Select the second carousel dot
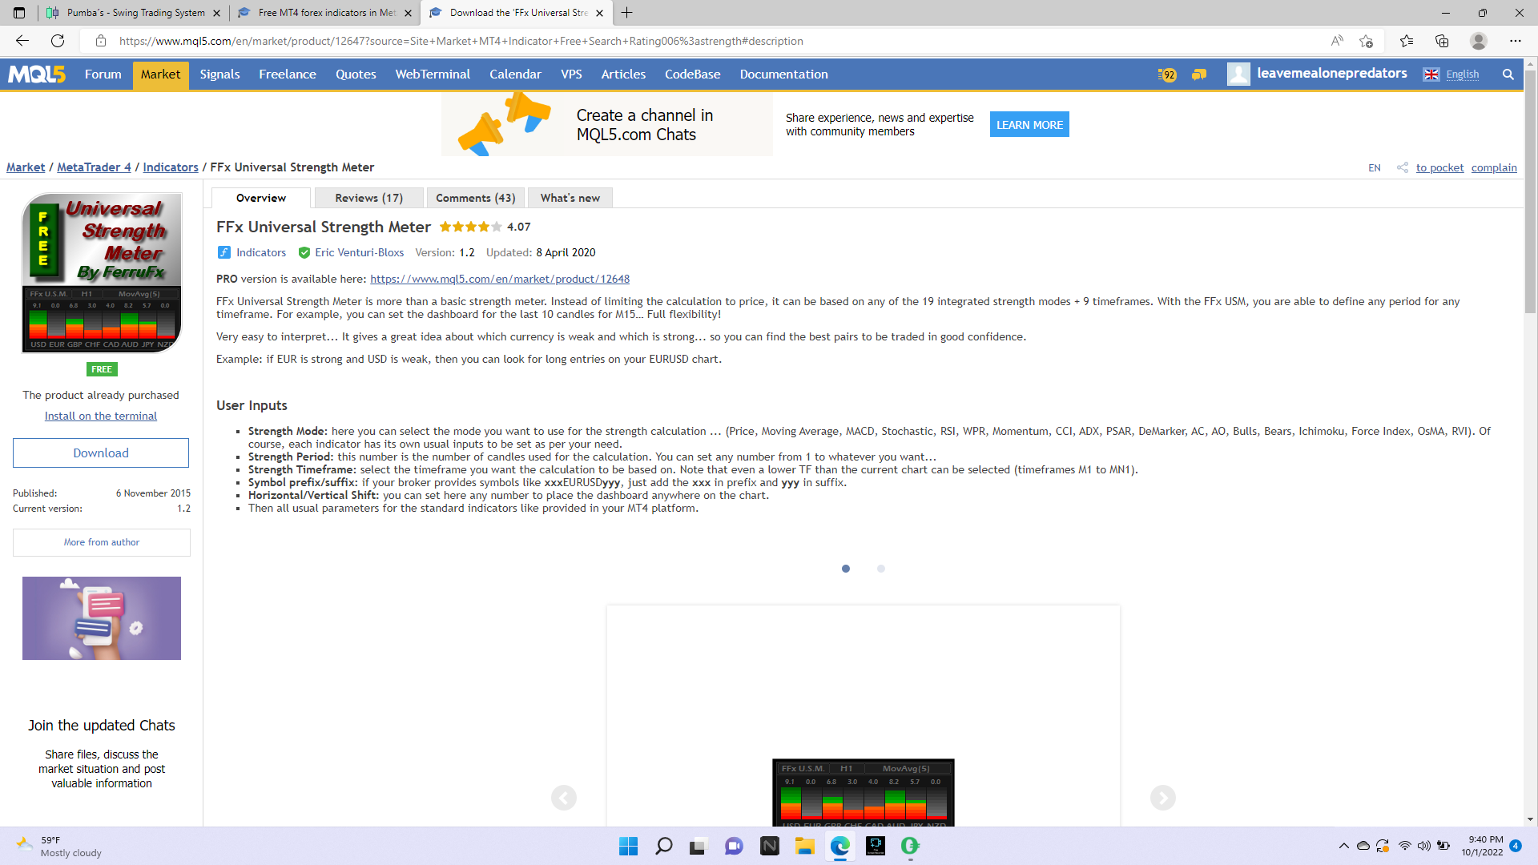Viewport: 1538px width, 865px height. (x=881, y=569)
